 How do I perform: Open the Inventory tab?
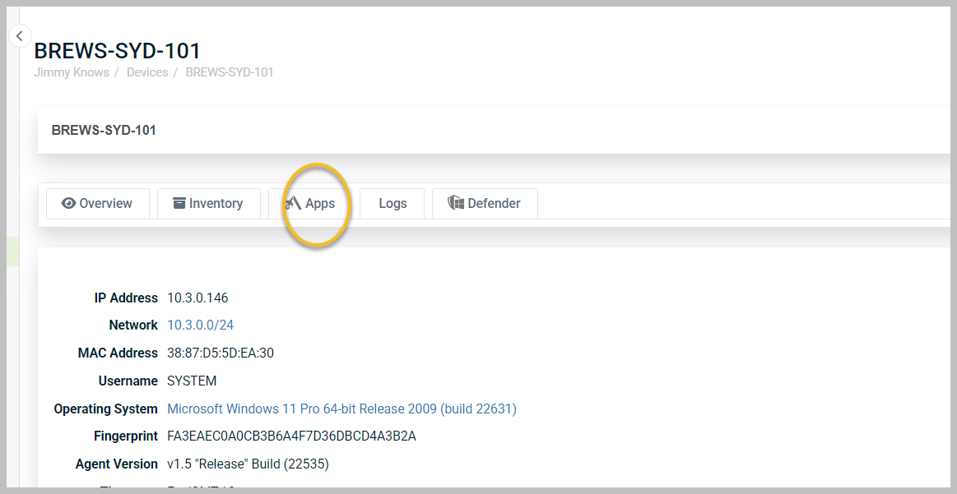point(208,204)
